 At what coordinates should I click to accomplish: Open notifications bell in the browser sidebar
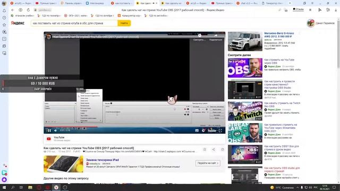point(4,11)
